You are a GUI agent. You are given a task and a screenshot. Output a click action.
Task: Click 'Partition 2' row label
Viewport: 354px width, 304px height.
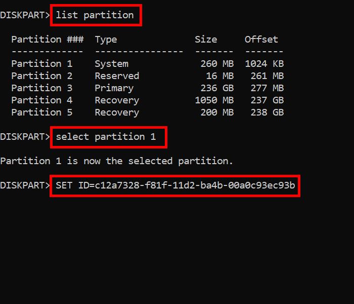point(42,76)
